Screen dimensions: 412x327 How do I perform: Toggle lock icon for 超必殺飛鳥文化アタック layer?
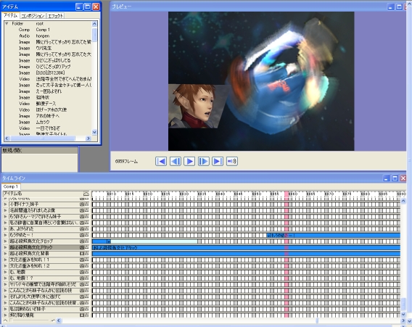click(86, 247)
